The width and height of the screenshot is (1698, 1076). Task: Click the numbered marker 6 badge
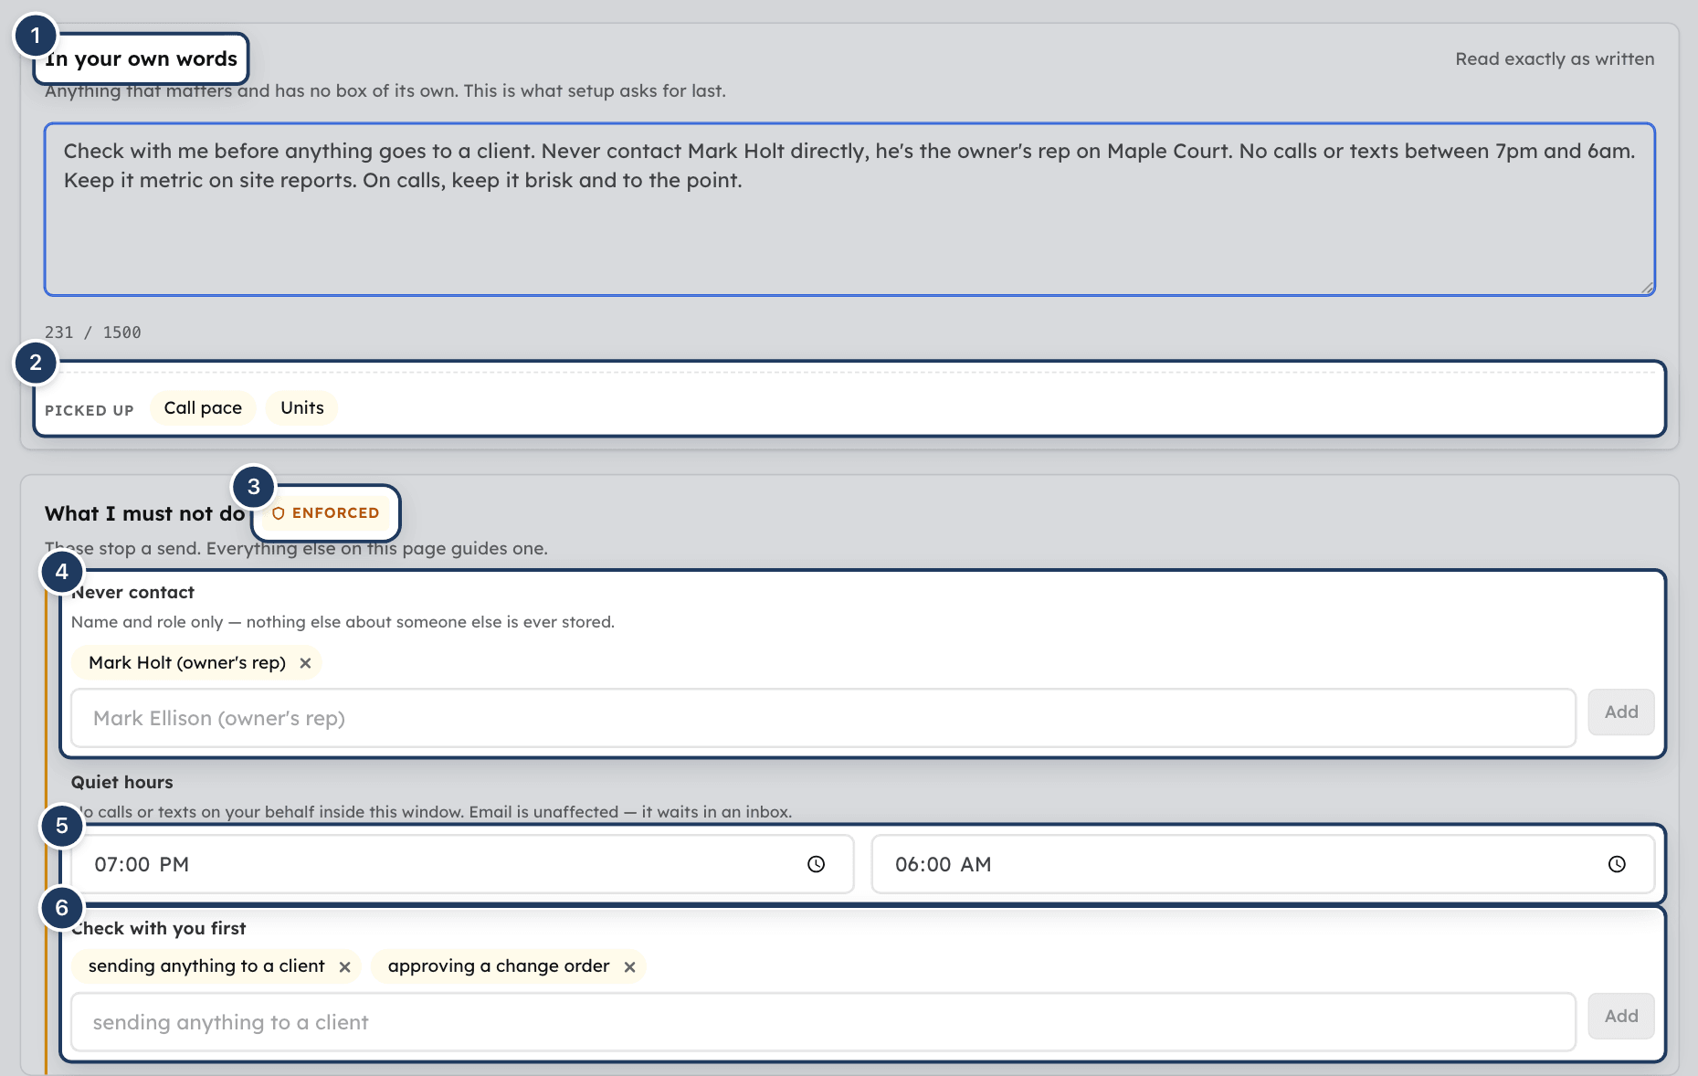coord(62,908)
